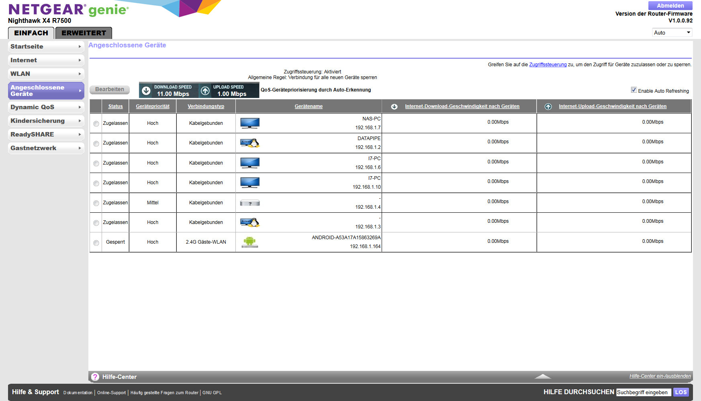Click the upload arrow icon in speed banner
The width and height of the screenshot is (701, 401).
205,91
